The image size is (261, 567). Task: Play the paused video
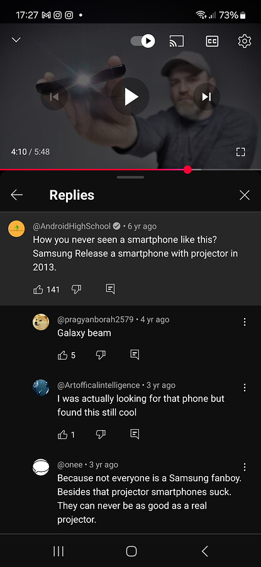(x=130, y=97)
